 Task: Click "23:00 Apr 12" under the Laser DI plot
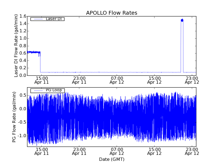tap(192, 80)
